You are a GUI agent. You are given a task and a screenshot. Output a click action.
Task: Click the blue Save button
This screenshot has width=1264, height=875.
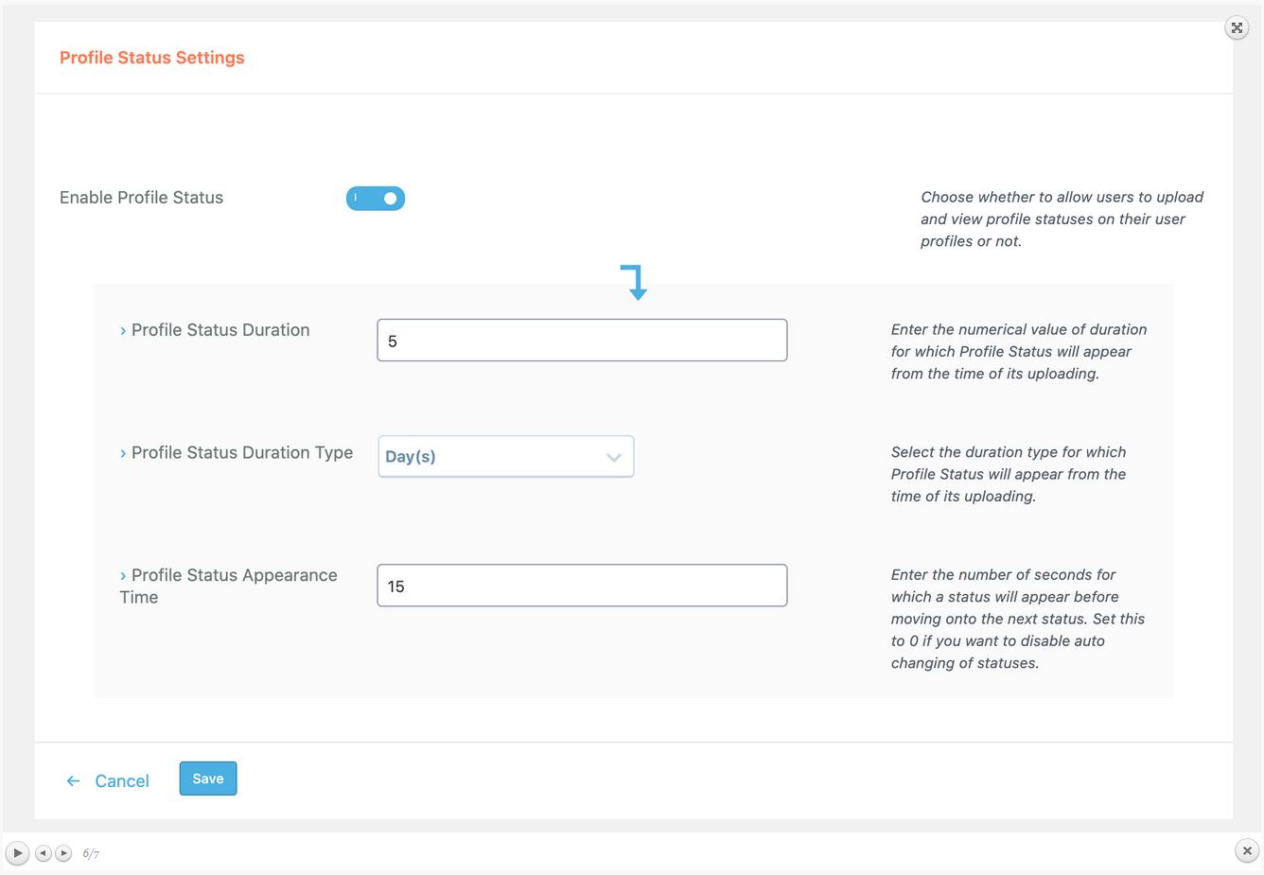pos(208,779)
